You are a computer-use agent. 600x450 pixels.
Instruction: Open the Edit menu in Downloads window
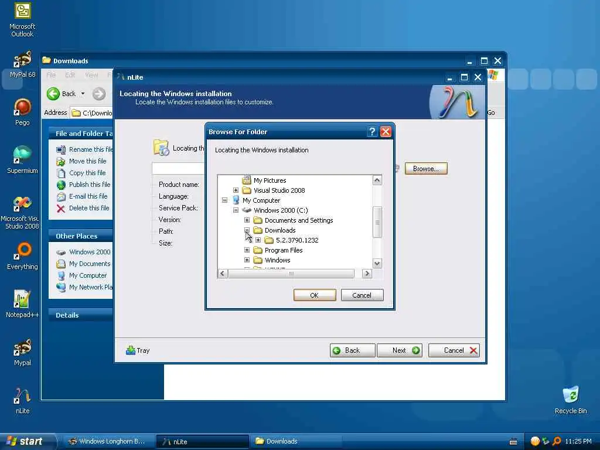[70, 74]
